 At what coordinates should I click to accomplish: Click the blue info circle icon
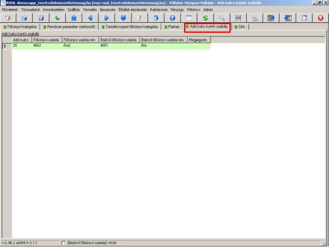(172, 18)
